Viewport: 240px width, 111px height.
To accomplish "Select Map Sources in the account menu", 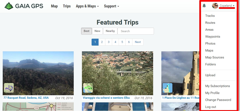I will [x=214, y=57].
